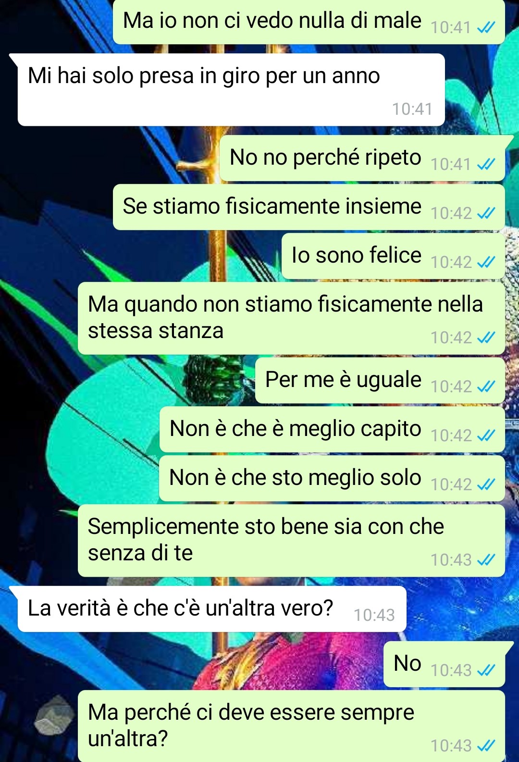Tap the double check next to the 'No' reply
519x762 pixels.
click(486, 670)
